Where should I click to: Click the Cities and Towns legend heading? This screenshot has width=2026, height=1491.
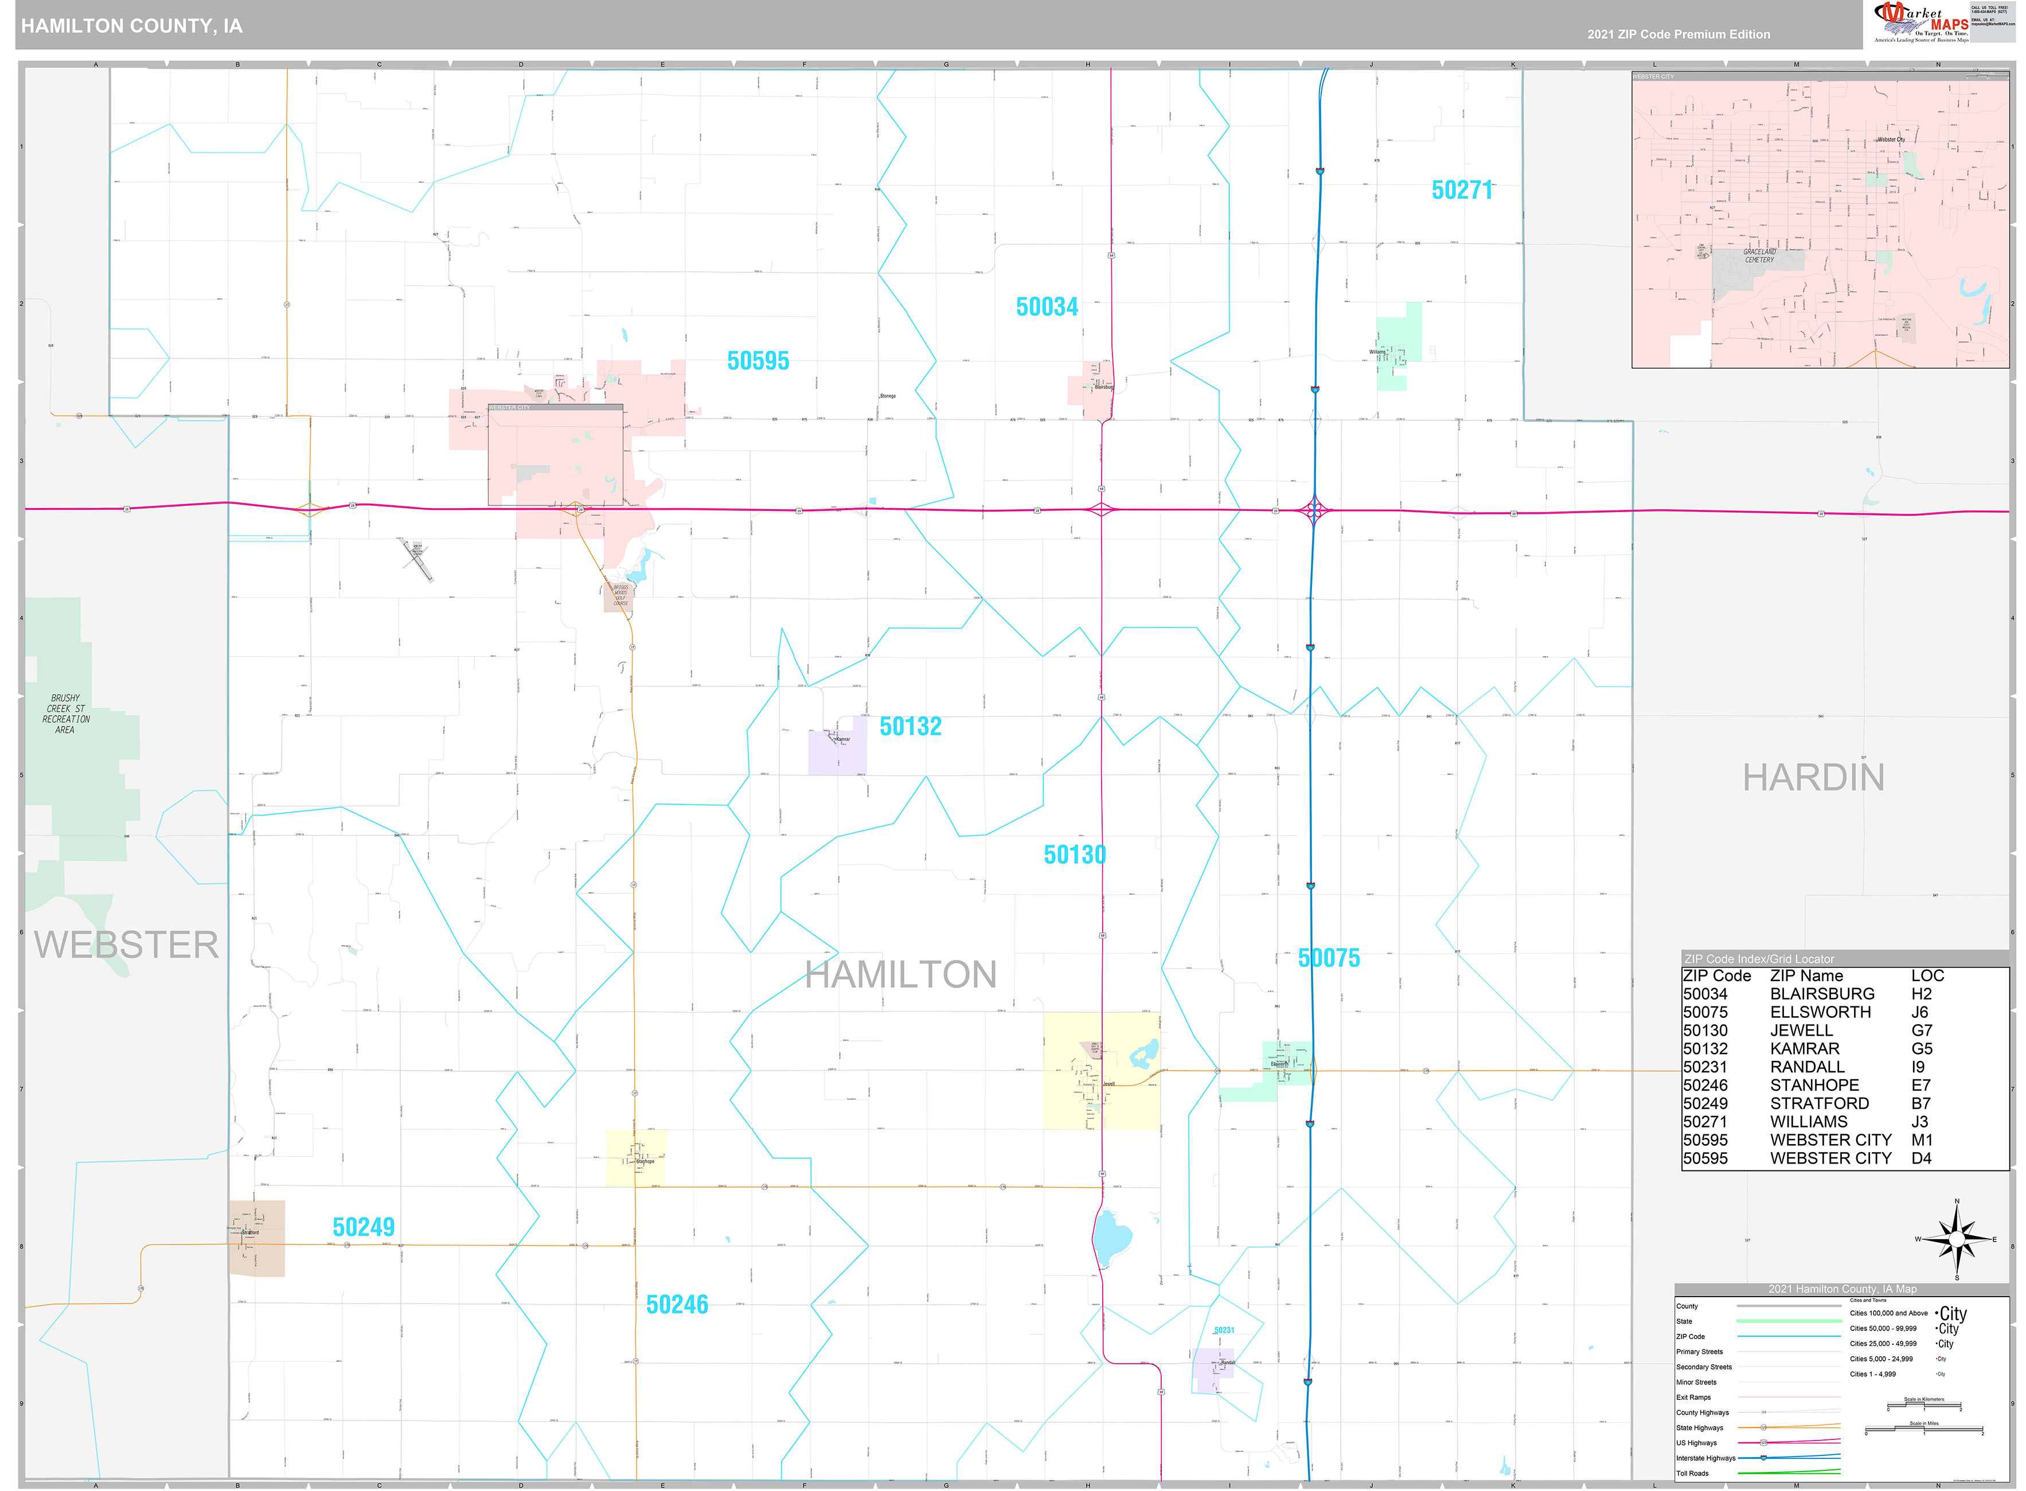coord(1868,1301)
